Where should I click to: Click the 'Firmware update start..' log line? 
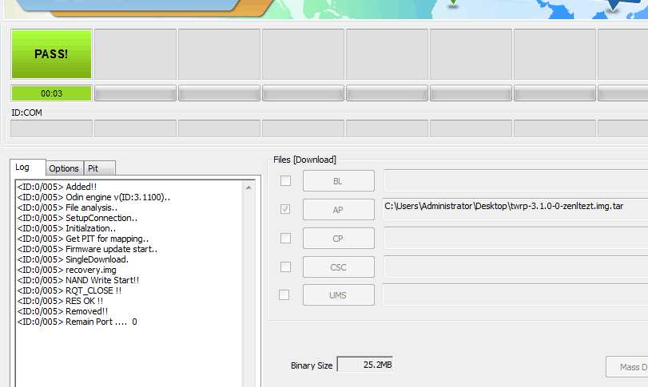point(87,249)
